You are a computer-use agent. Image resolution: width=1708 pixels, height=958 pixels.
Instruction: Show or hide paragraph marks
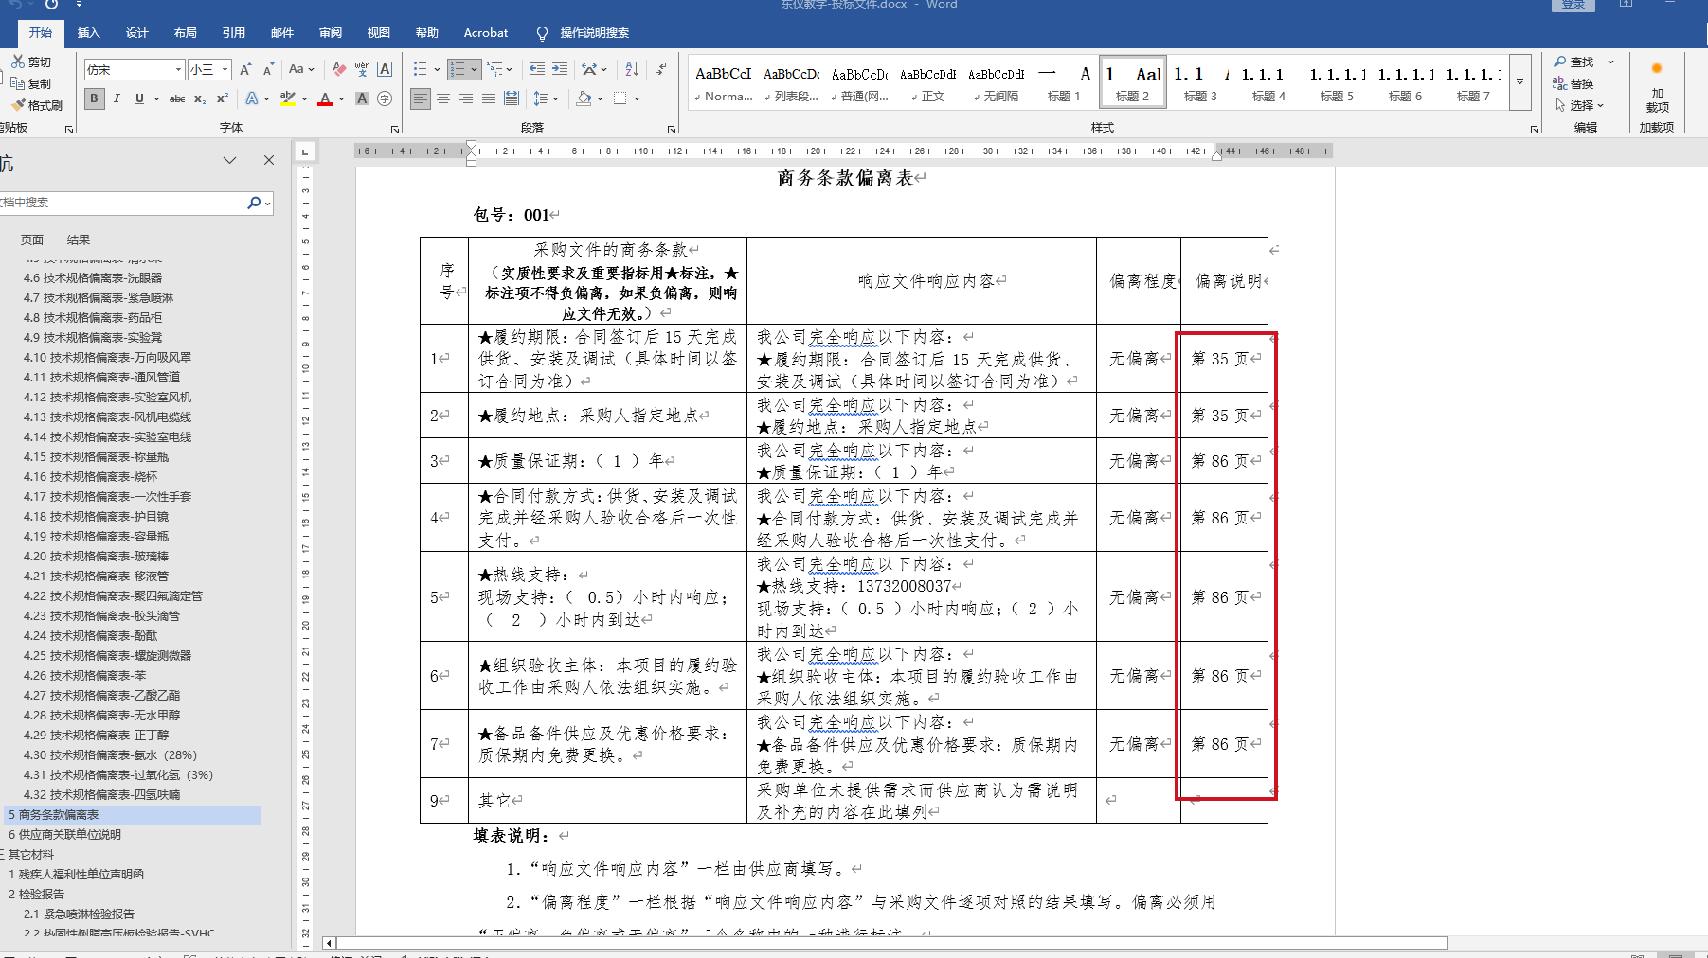(661, 69)
